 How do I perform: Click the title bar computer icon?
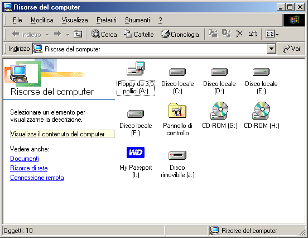[8, 7]
